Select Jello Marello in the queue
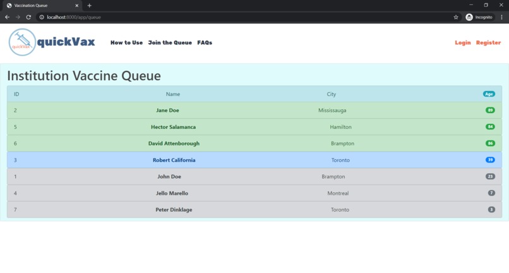509x273 pixels. coord(172,193)
